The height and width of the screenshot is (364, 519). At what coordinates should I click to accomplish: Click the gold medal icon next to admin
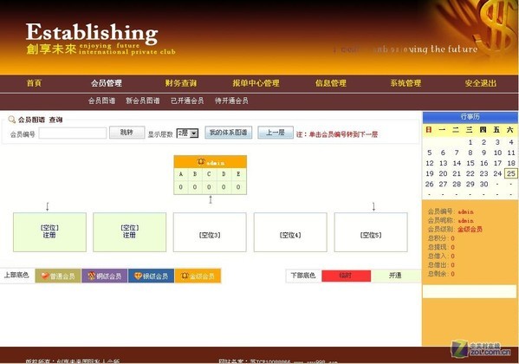tap(201, 162)
